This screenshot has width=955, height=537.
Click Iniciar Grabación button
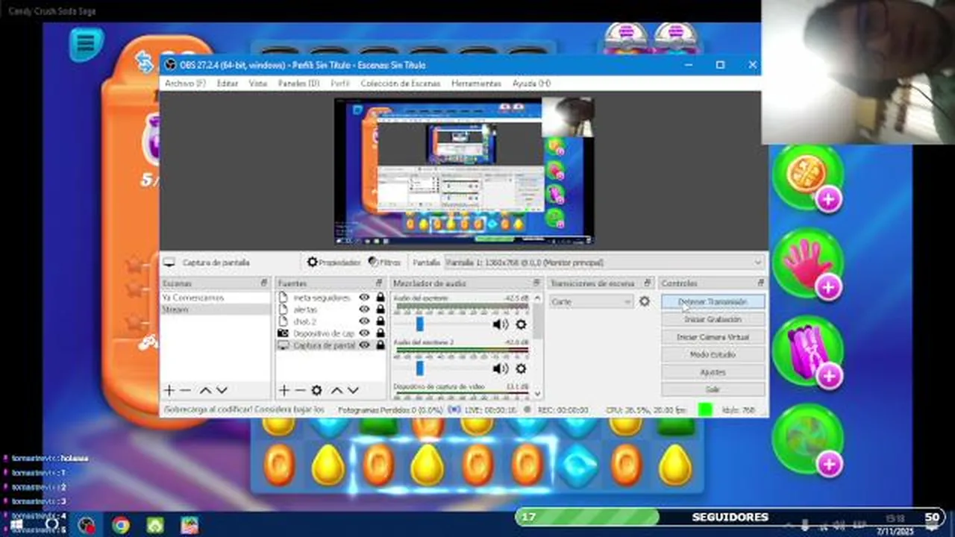(x=713, y=319)
